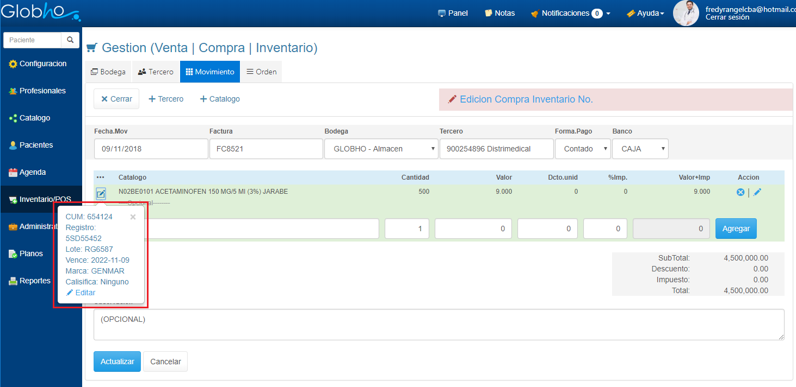Open Agenda from the sidebar
Viewport: 796px width, 387px height.
33,173
